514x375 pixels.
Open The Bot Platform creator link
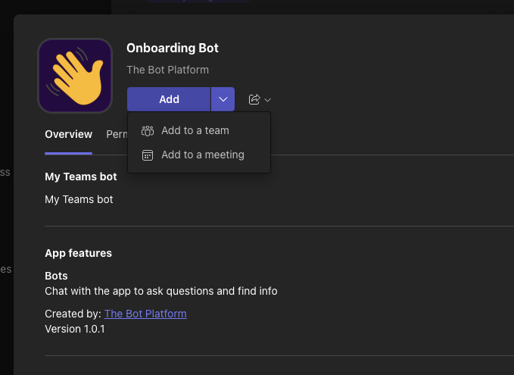pos(145,314)
